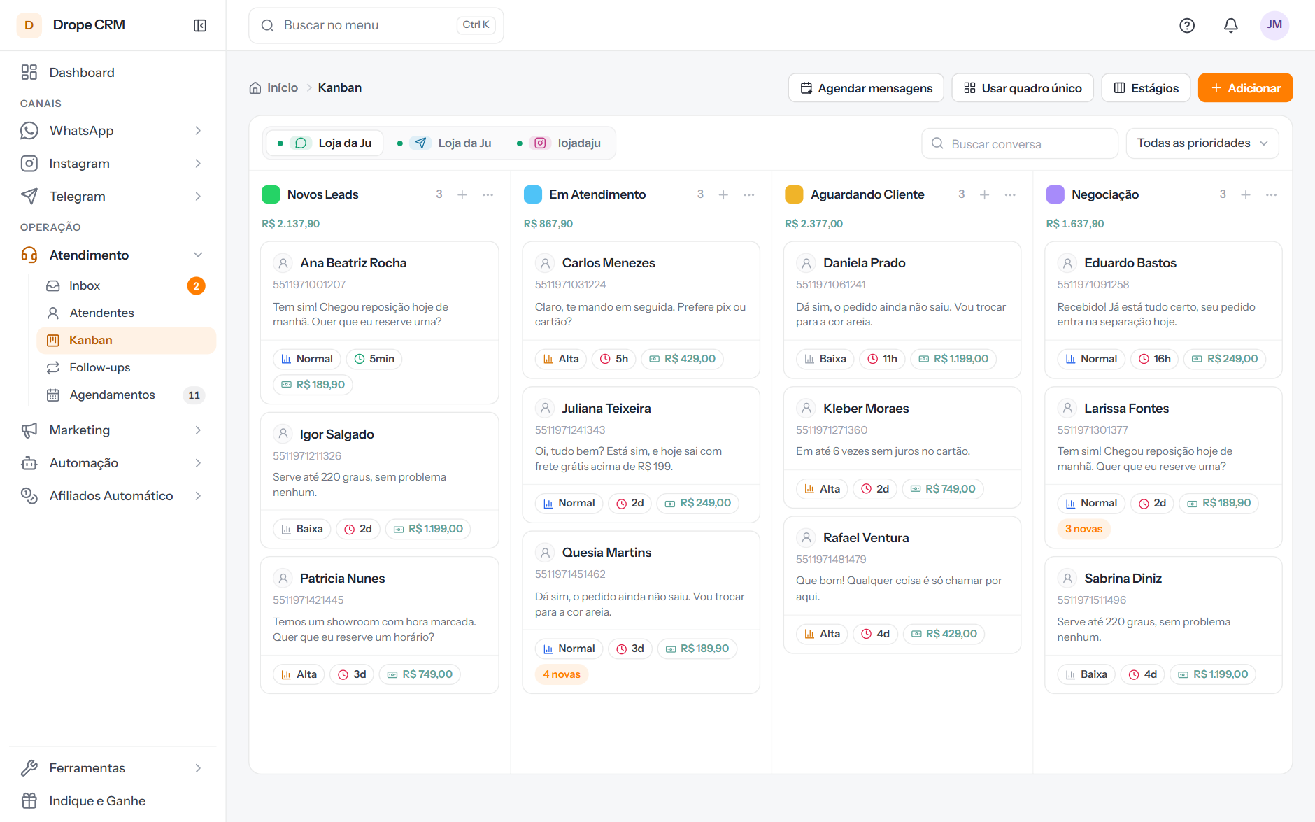Click the Agendar mensagens button

point(866,87)
